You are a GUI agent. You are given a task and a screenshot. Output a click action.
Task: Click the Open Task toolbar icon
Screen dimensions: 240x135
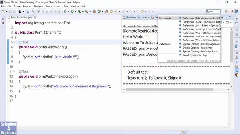tap(111, 12)
